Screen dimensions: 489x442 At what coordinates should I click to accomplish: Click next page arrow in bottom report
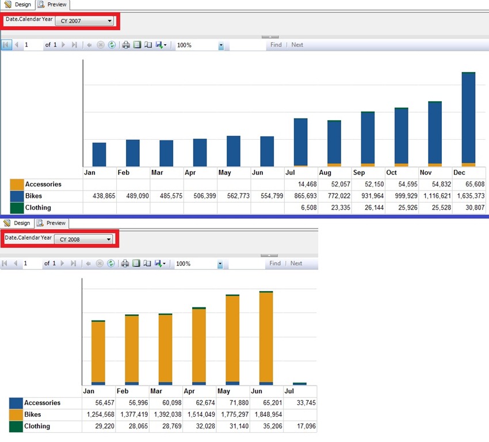pyautogui.click(x=62, y=264)
